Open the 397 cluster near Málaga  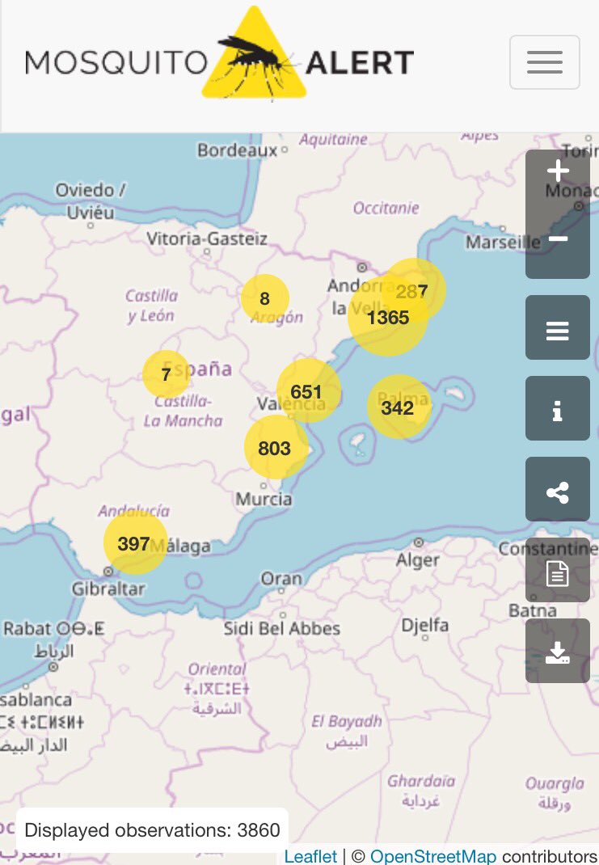tap(135, 542)
